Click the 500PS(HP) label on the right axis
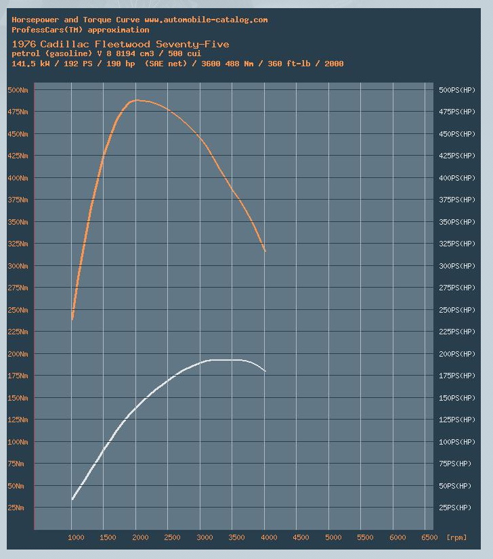This screenshot has width=493, height=559. (457, 90)
